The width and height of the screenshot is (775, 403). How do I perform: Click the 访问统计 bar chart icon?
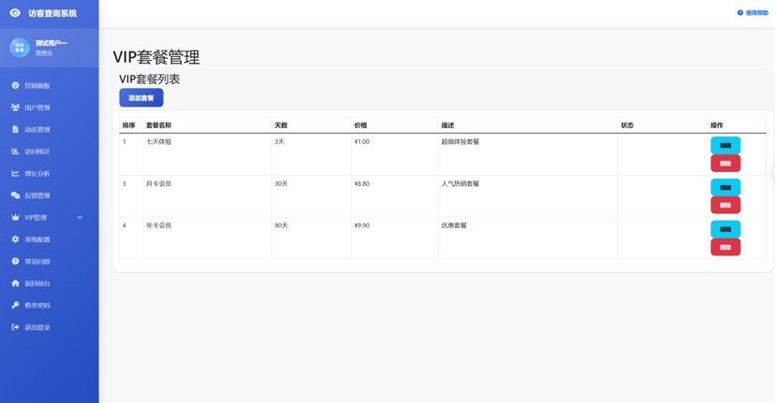[15, 151]
